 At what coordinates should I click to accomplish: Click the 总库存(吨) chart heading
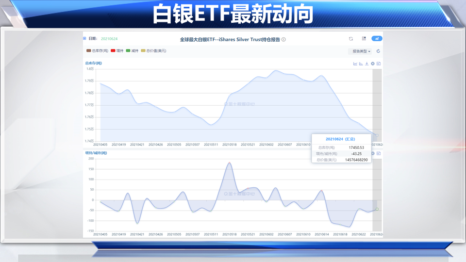(93, 63)
